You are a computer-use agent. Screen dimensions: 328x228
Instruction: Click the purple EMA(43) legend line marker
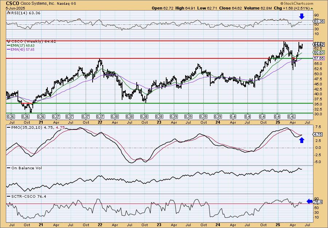8,50
